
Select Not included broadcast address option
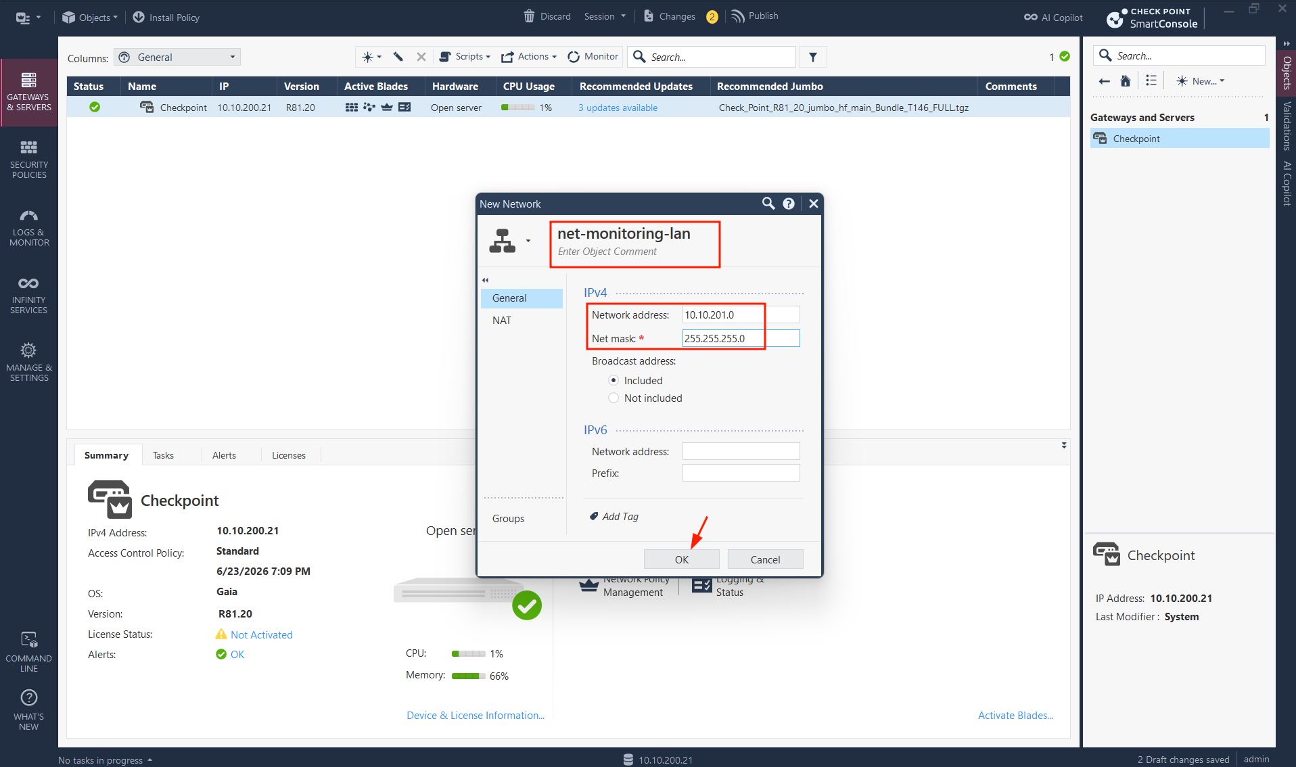[x=614, y=398]
